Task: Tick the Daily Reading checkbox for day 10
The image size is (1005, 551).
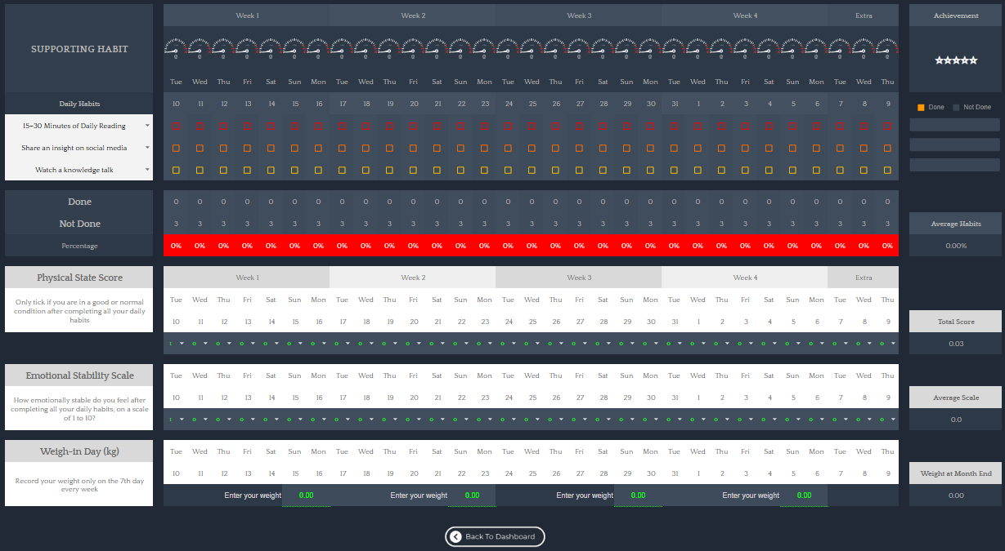Action: (176, 127)
